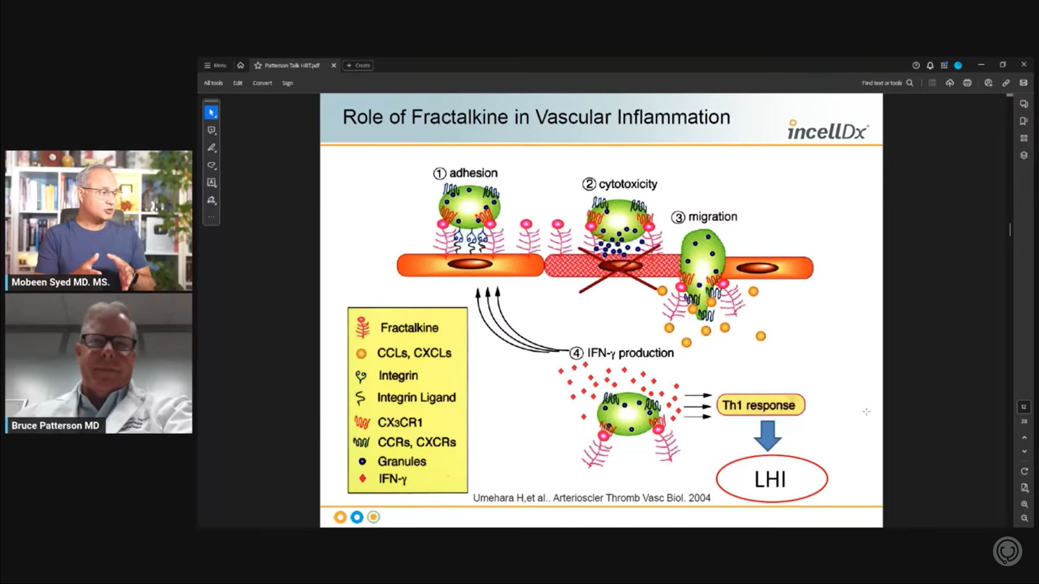The image size is (1039, 584).
Task: Click the Create new tab button
Action: point(358,65)
